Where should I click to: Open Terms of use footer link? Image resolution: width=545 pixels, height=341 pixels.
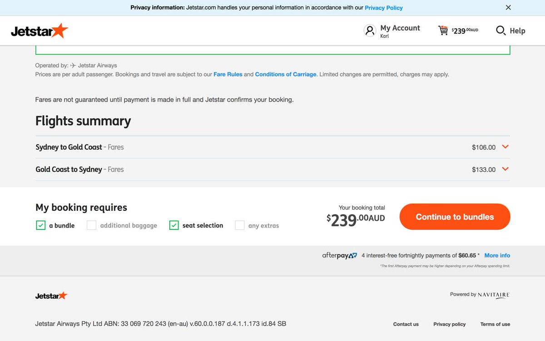pyautogui.click(x=495, y=324)
